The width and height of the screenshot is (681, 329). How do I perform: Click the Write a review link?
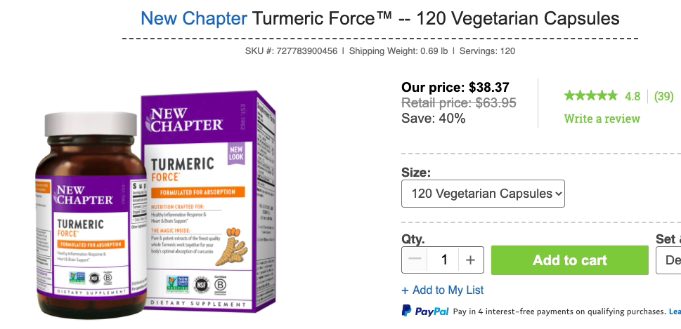click(602, 119)
